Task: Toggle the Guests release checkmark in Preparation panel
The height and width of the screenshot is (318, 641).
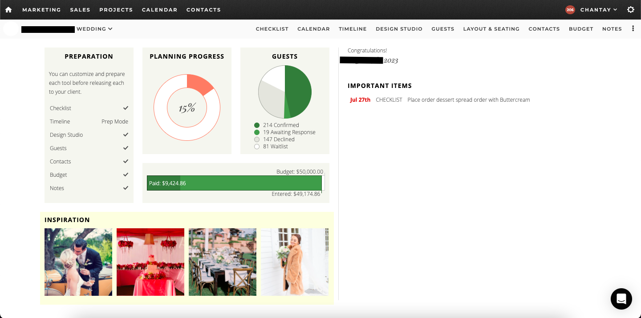Action: [126, 148]
